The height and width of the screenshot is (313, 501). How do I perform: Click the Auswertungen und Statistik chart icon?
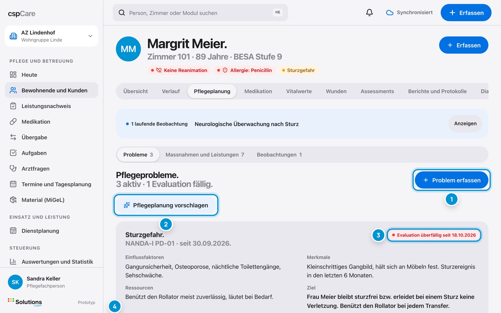click(13, 261)
